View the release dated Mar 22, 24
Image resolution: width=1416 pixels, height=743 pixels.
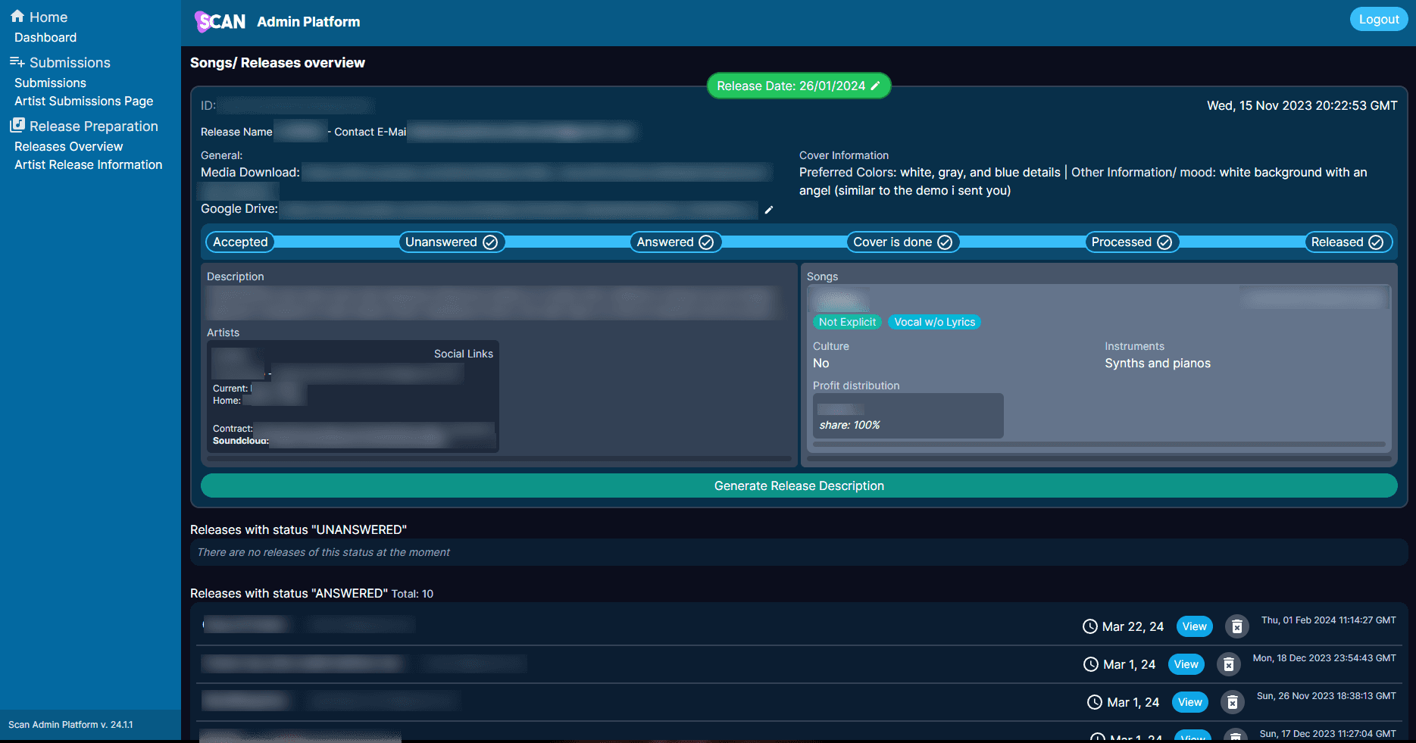click(1194, 626)
